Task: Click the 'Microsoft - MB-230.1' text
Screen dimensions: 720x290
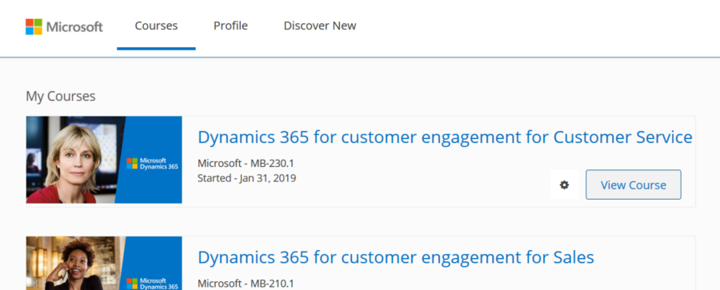Action: pyautogui.click(x=246, y=163)
